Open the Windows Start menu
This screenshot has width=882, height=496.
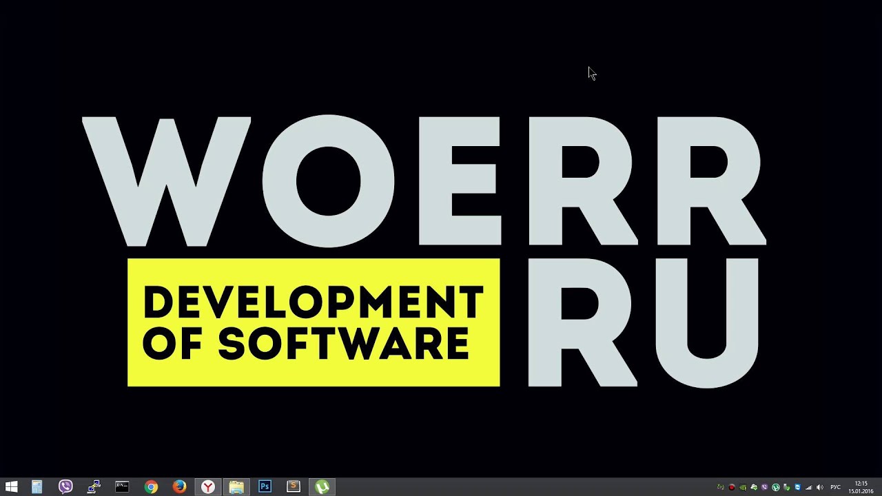[x=11, y=487]
